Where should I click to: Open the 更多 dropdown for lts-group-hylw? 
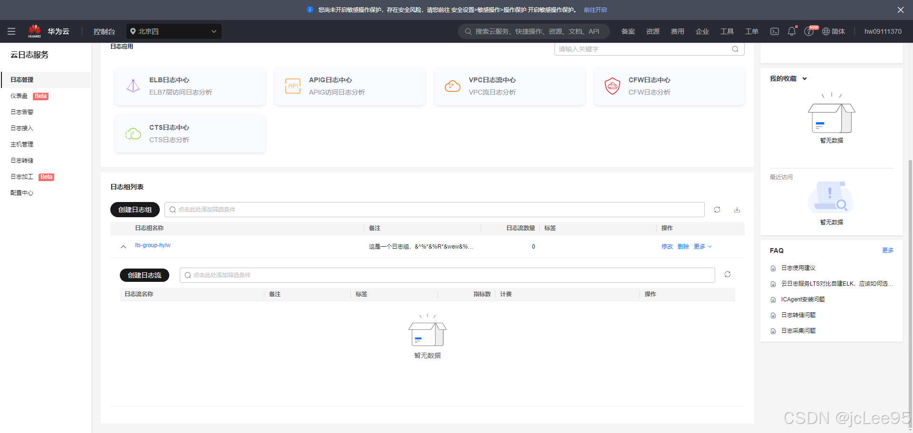(703, 247)
